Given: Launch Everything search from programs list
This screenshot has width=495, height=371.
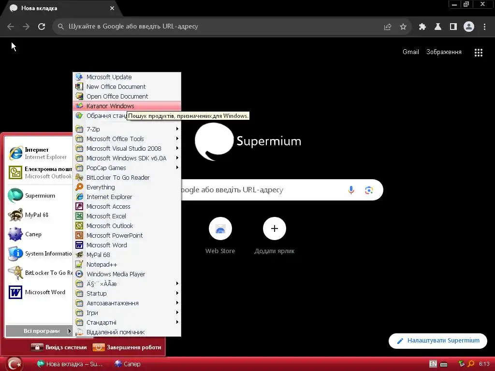Looking at the screenshot, I should click(x=127, y=187).
